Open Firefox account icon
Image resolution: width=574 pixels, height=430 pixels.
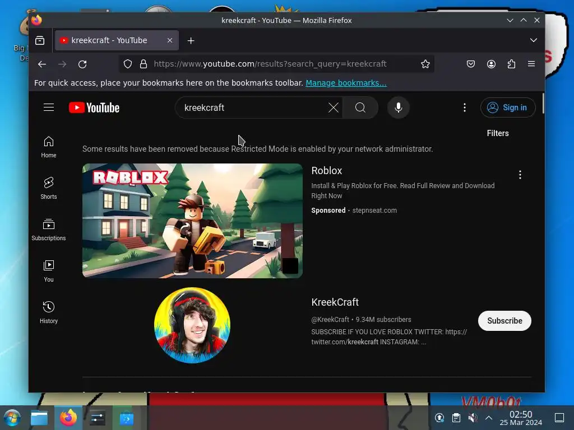(x=491, y=64)
